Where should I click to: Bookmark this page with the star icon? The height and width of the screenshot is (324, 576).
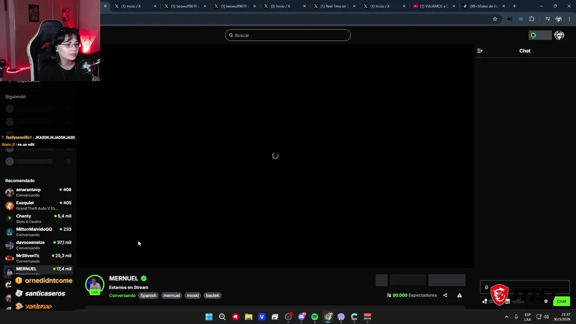pyautogui.click(x=495, y=19)
